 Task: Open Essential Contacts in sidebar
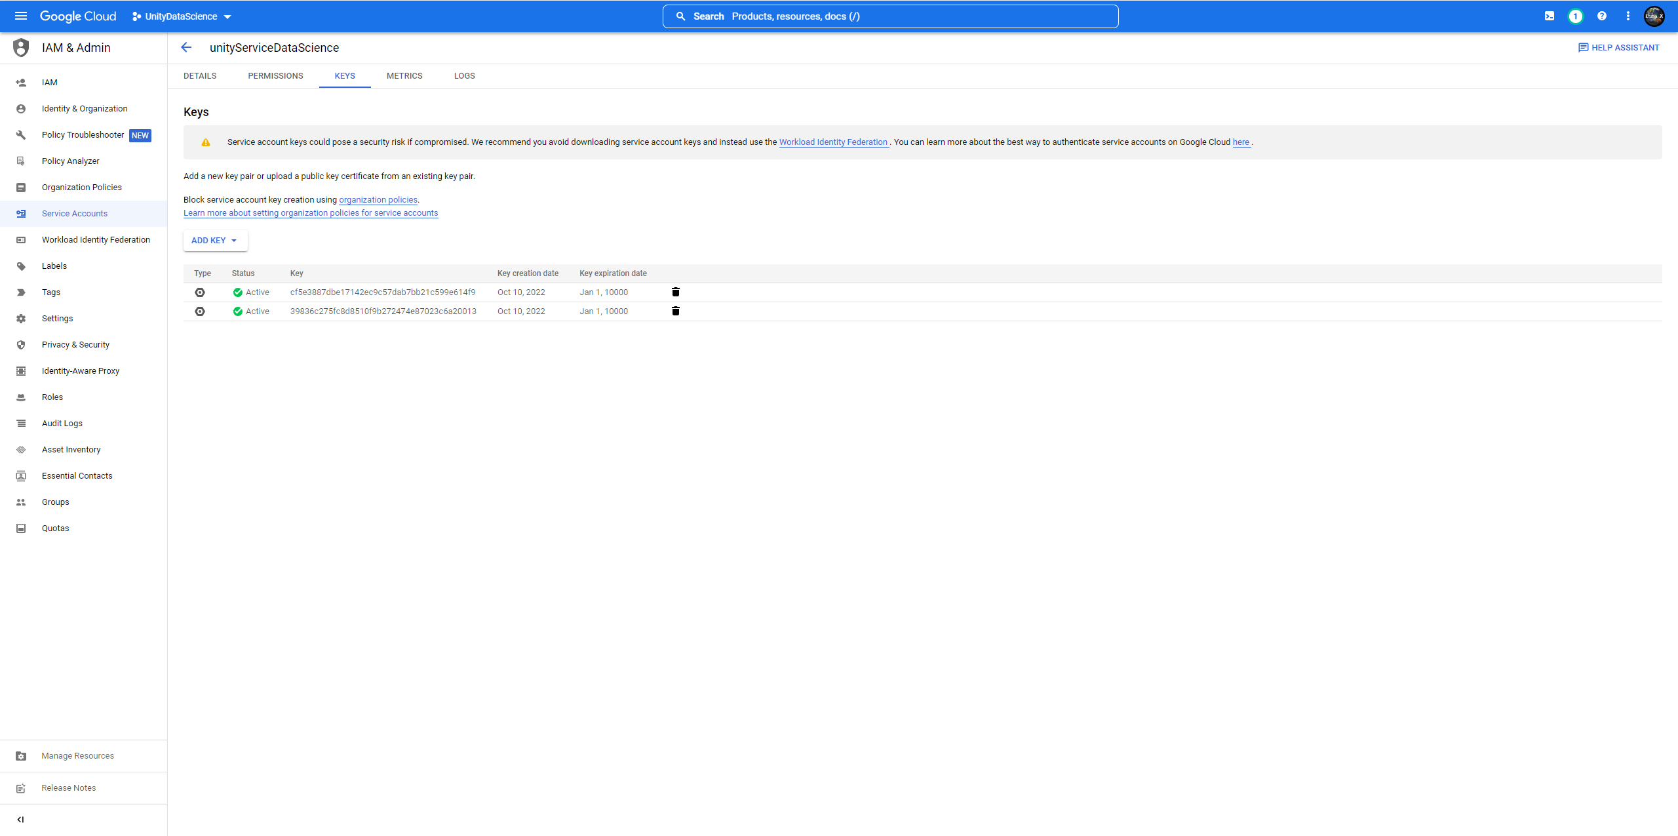click(83, 476)
